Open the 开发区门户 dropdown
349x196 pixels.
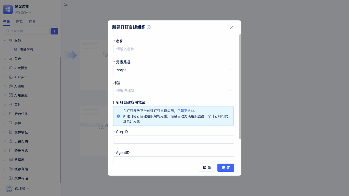pos(23,13)
